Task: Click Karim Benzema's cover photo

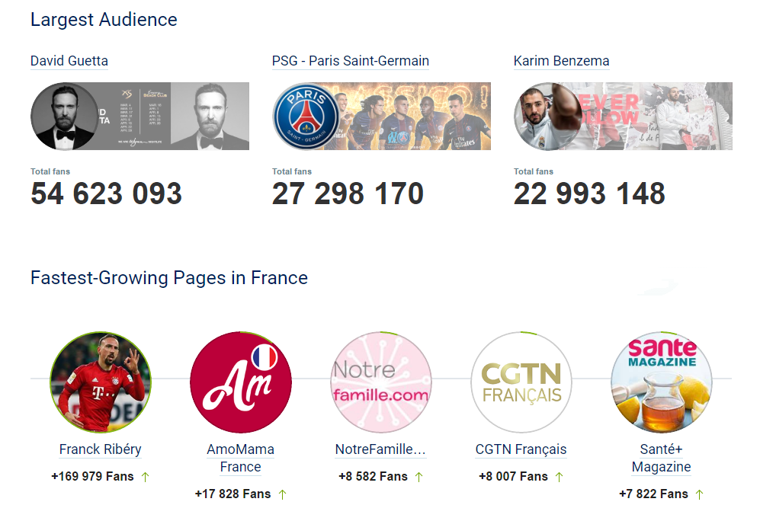Action: 623,116
